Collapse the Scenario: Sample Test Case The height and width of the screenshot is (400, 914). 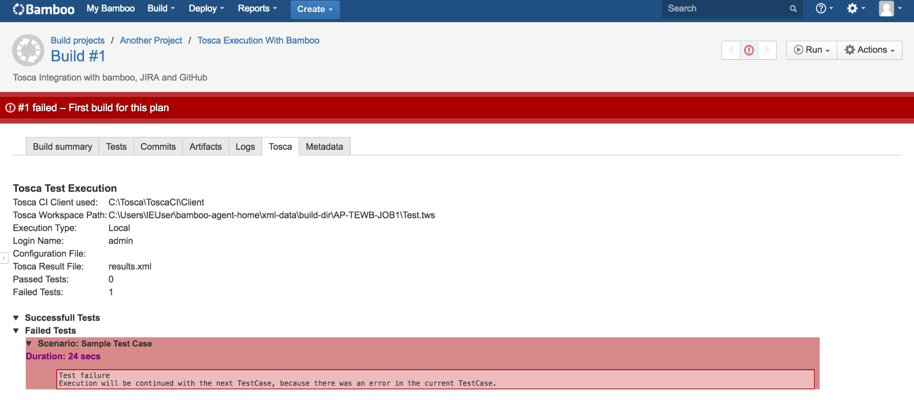[x=29, y=344]
